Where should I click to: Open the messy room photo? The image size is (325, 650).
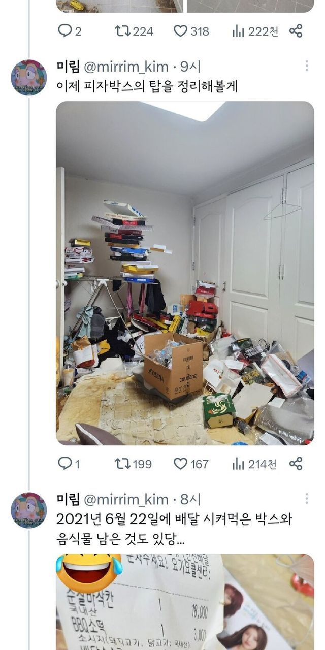pos(185,273)
